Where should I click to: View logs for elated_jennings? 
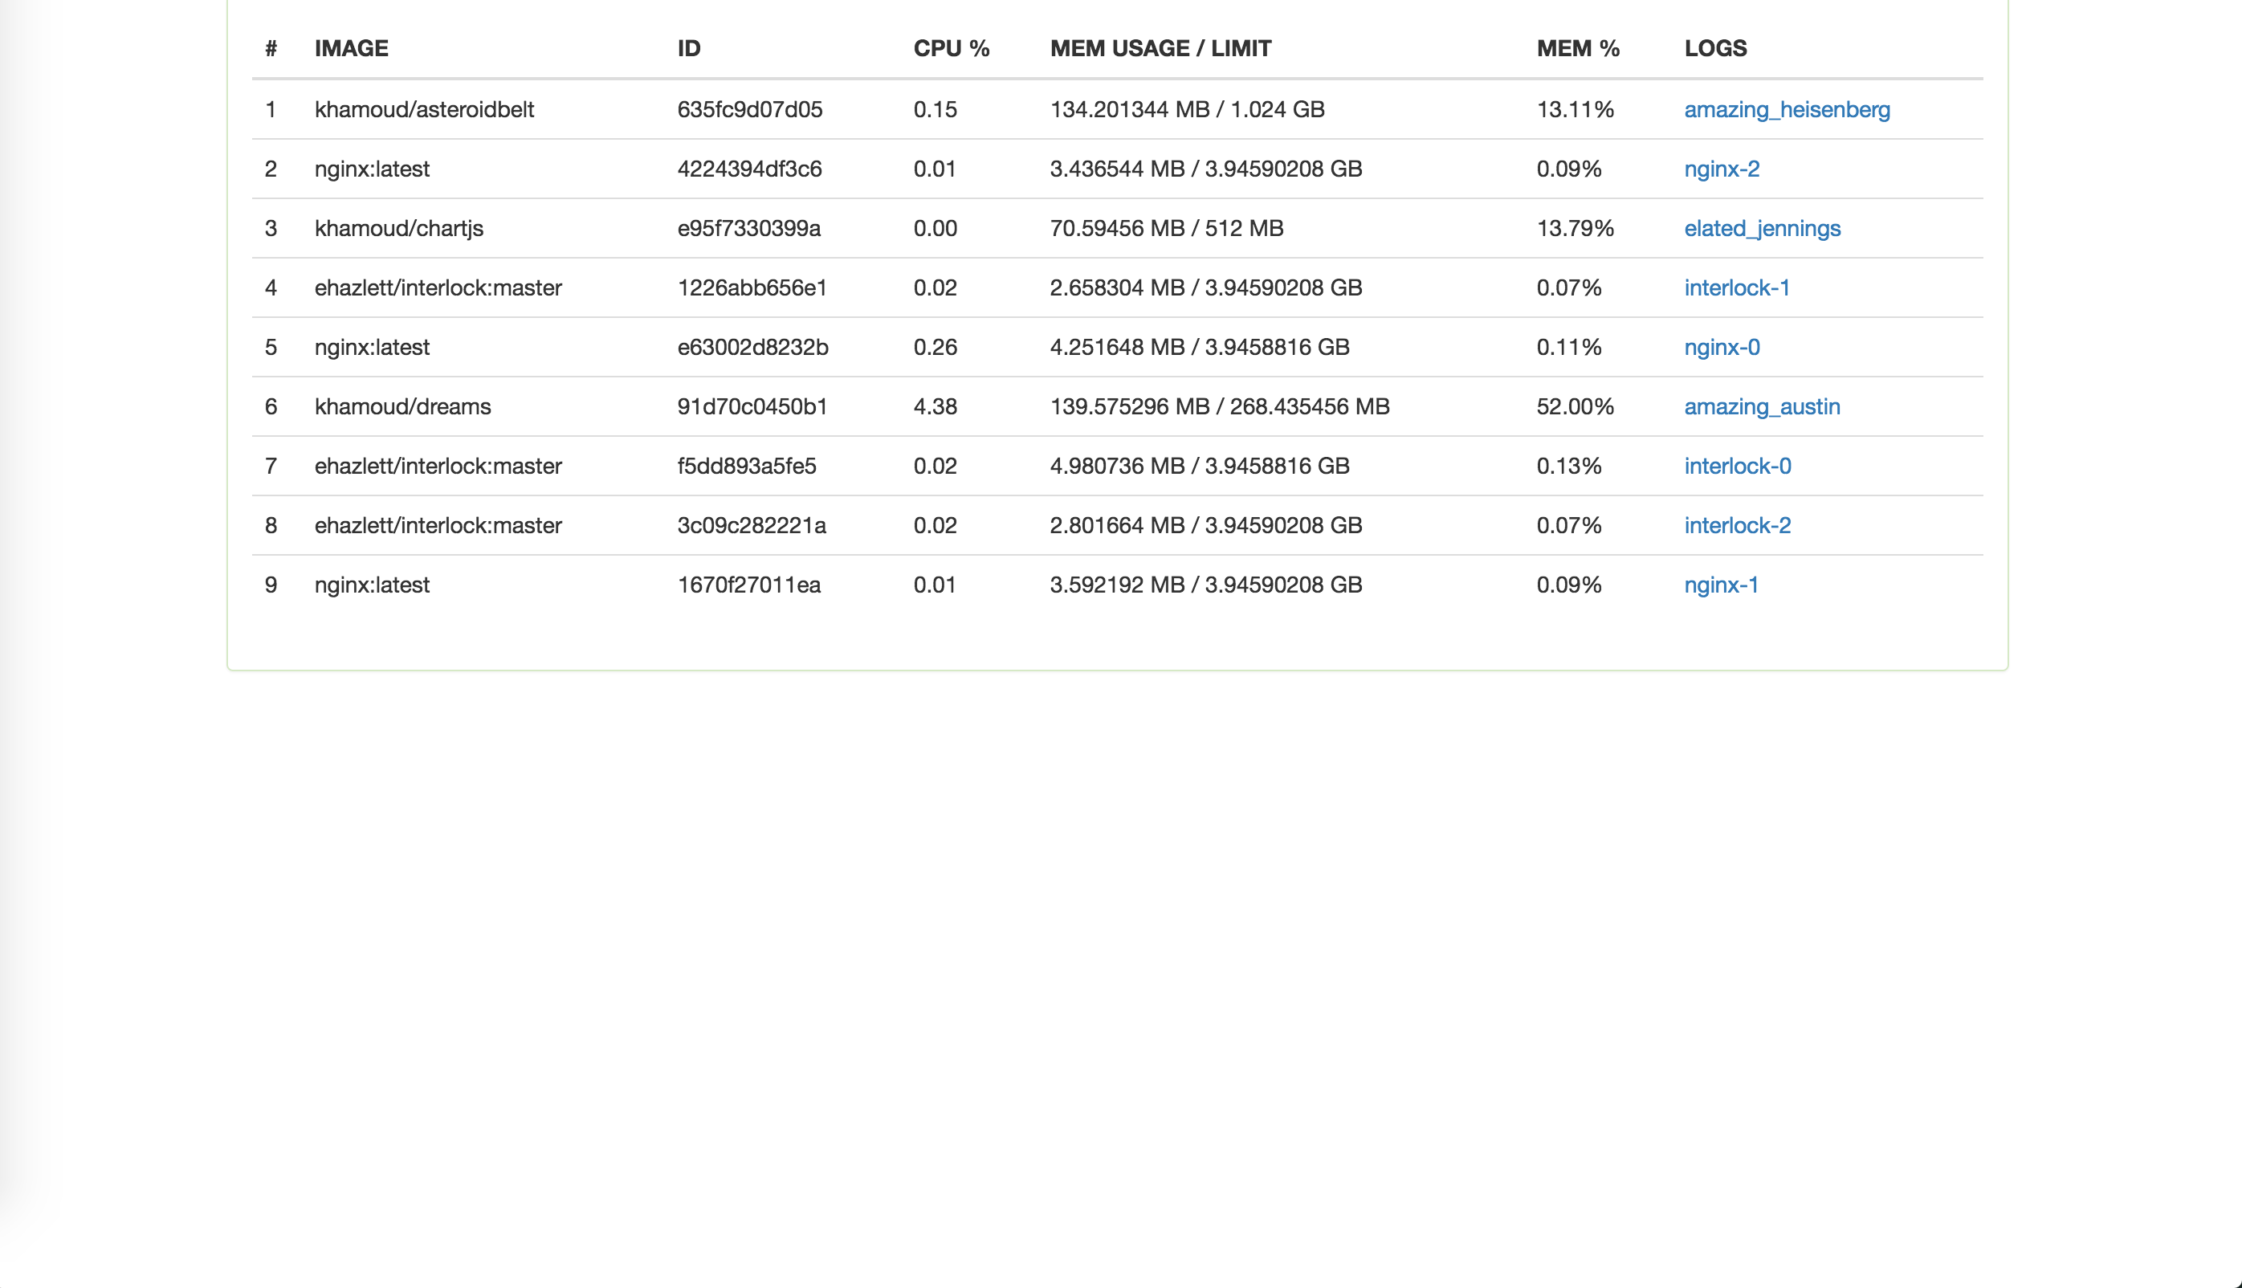1762,228
